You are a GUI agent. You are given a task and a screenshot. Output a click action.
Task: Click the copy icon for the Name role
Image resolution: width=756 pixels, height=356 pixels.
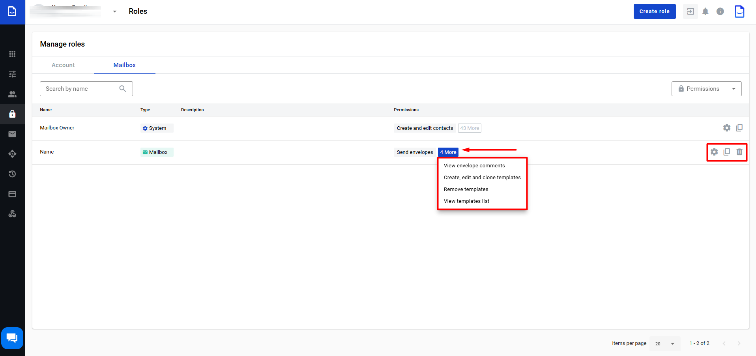[726, 152]
